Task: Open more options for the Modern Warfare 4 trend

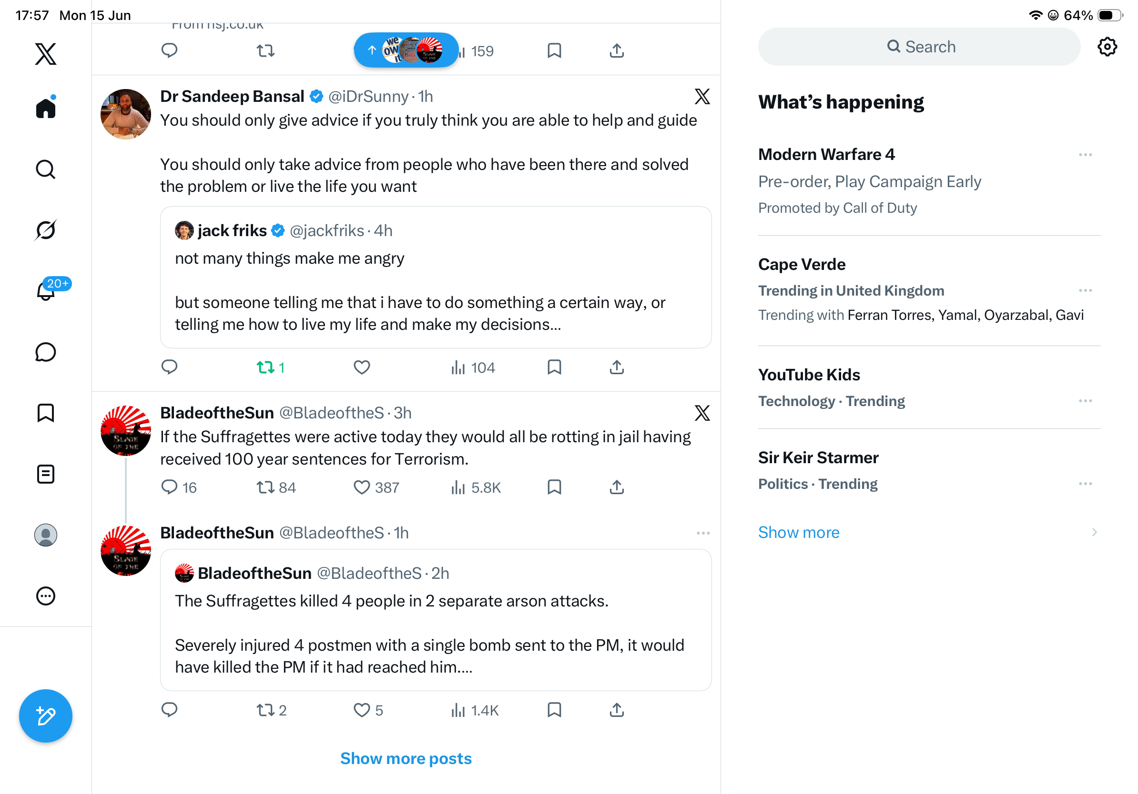Action: pyautogui.click(x=1085, y=155)
